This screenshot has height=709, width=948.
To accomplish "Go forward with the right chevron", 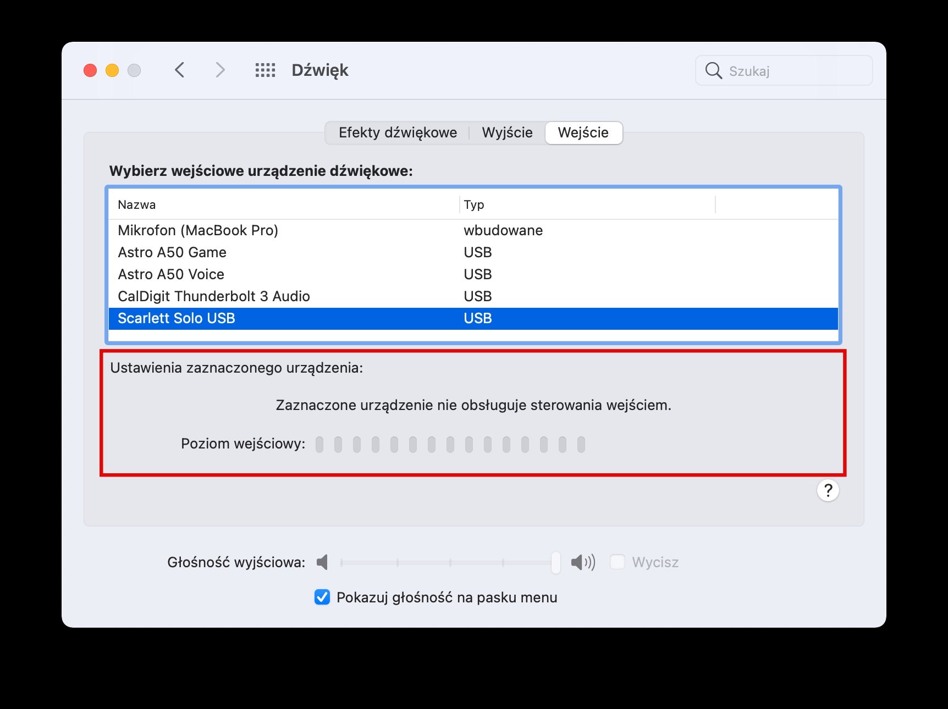I will point(220,70).
